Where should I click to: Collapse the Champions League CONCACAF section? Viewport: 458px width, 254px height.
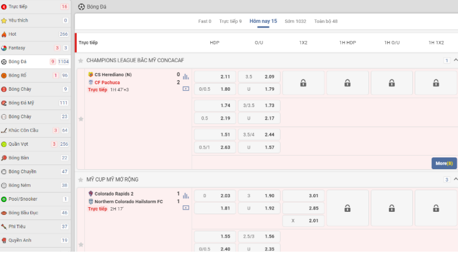click(456, 60)
